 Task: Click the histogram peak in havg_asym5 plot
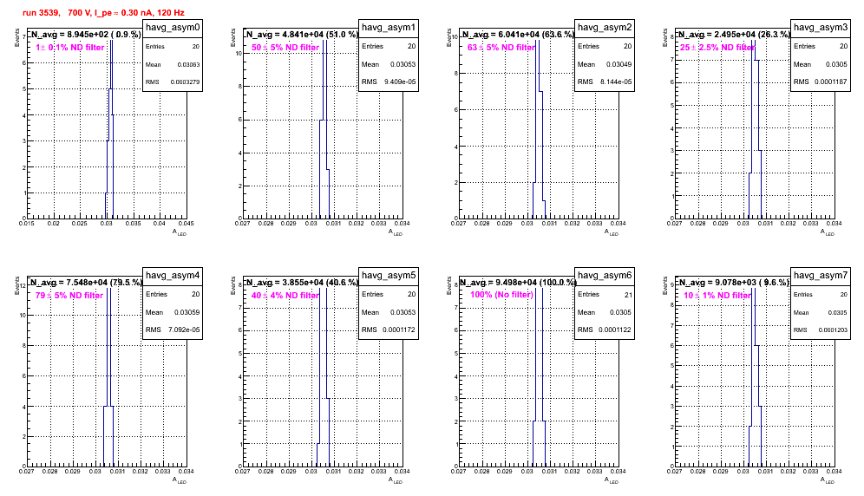tap(324, 290)
